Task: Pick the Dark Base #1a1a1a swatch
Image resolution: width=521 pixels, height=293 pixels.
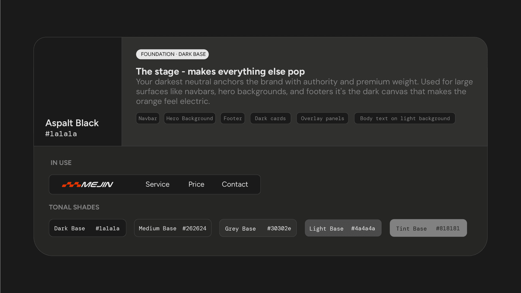Action: [88, 228]
